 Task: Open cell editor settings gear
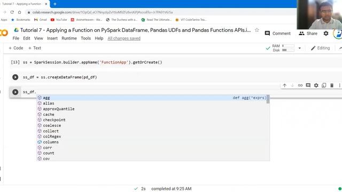click(x=316, y=85)
